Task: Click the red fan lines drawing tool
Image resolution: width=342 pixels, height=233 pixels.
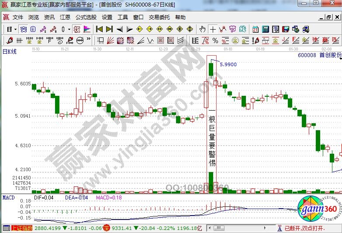Action: pos(111,41)
